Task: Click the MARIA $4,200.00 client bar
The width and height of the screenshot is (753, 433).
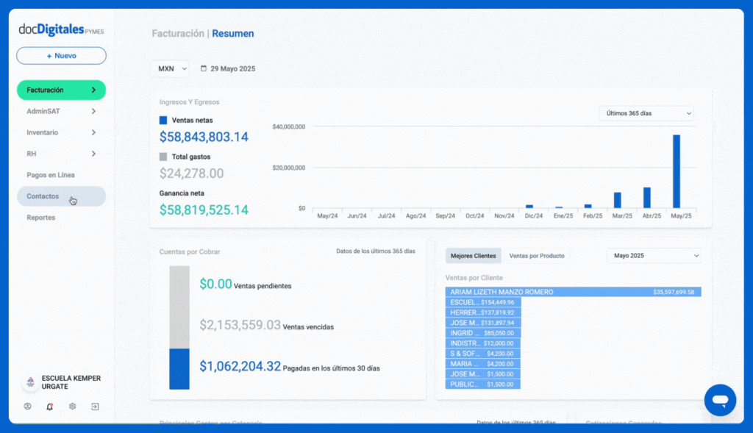Action: pyautogui.click(x=483, y=364)
